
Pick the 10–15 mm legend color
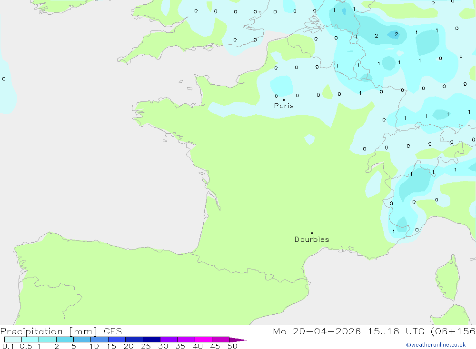(99, 339)
